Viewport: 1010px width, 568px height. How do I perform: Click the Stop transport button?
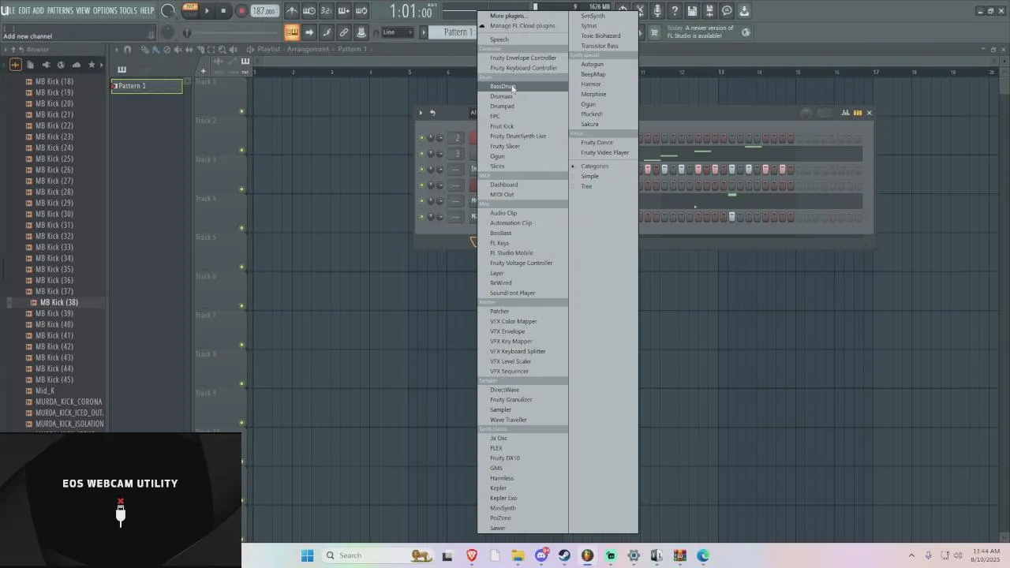coord(224,11)
